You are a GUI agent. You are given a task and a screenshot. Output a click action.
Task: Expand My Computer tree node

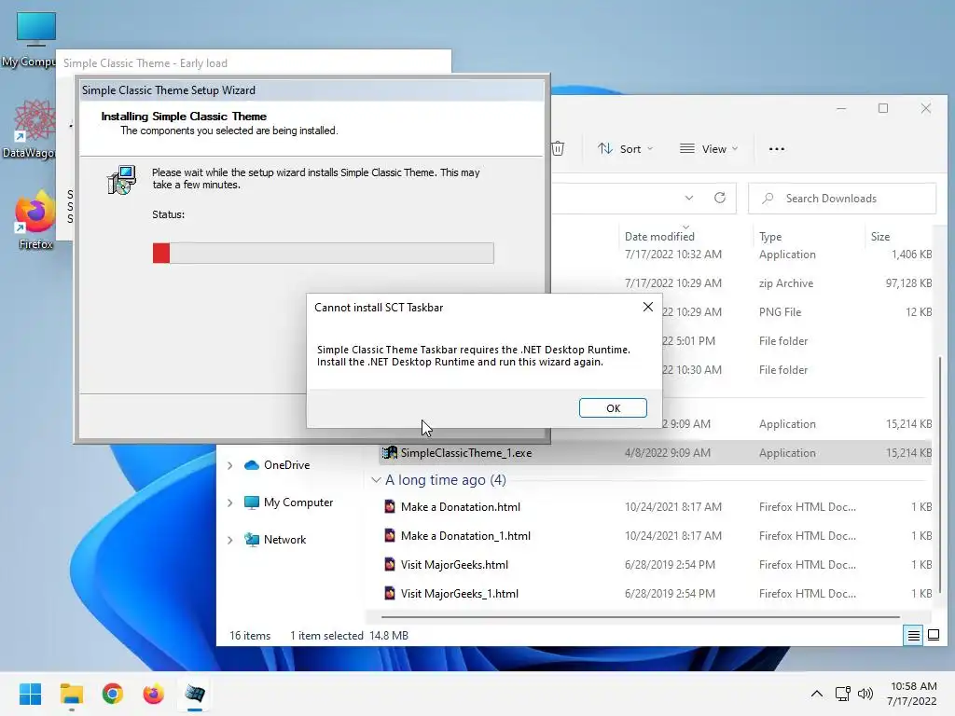point(229,503)
